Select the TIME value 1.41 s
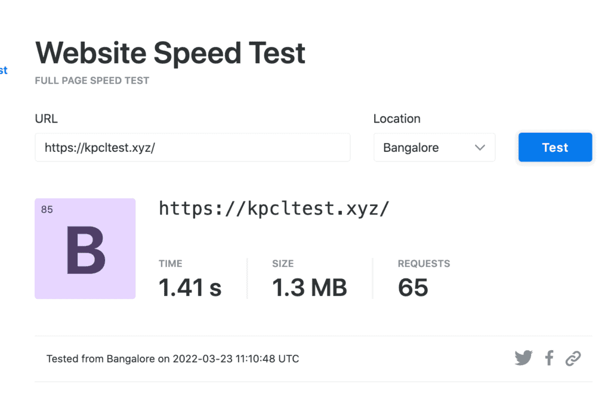611x402 pixels. coord(190,288)
